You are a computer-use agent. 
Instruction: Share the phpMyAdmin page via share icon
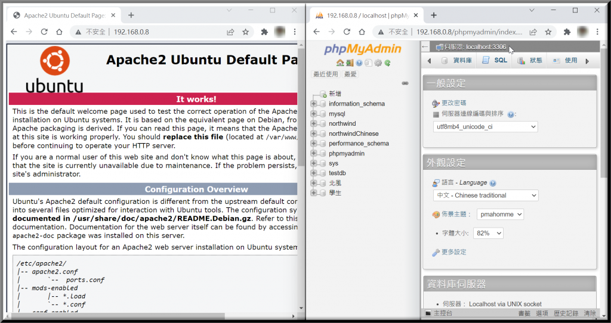pyautogui.click(x=533, y=32)
